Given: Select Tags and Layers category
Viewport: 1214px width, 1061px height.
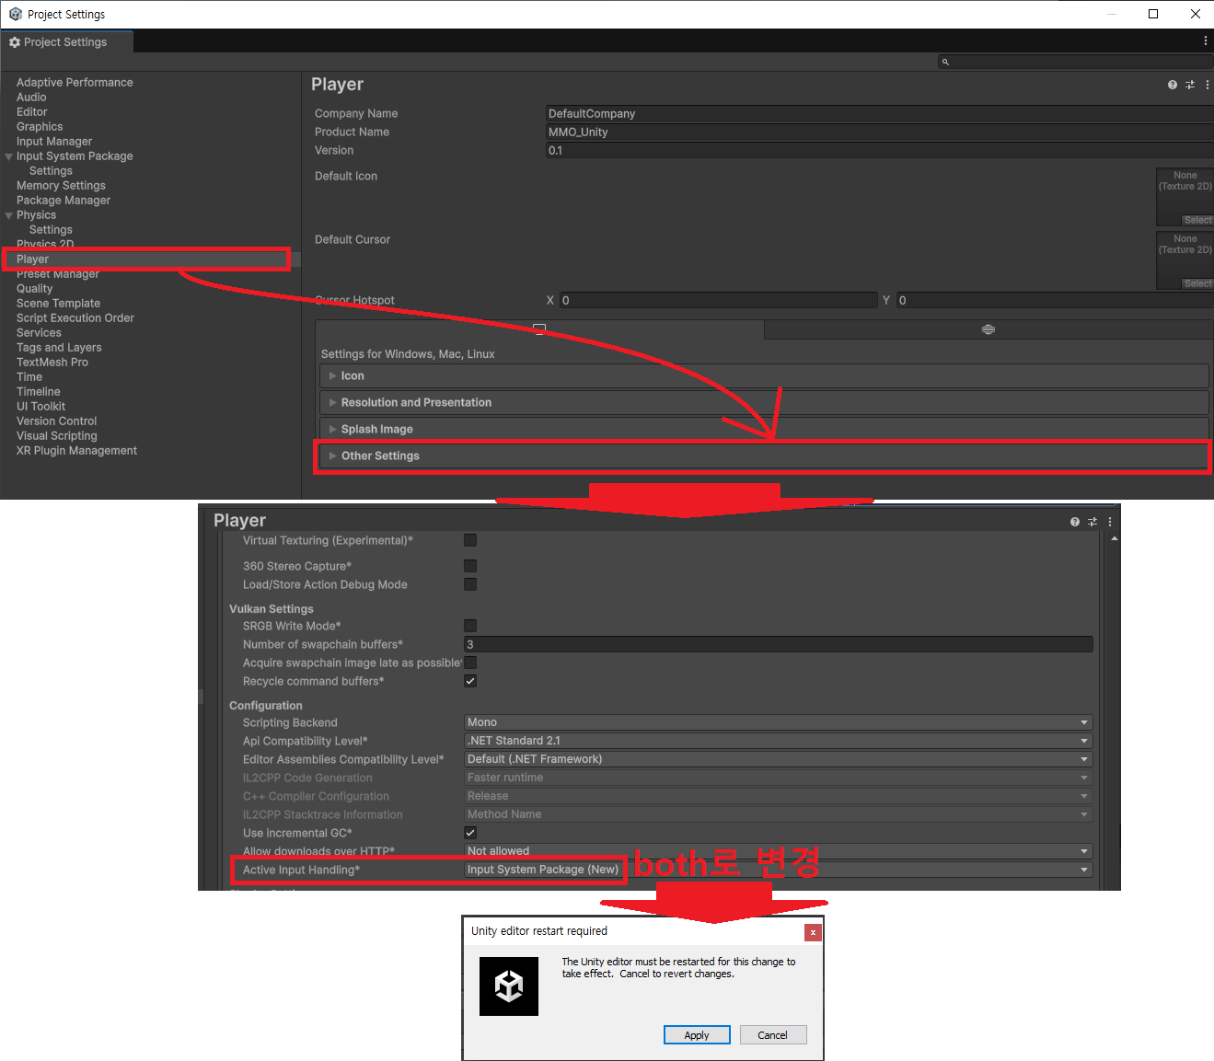Looking at the screenshot, I should pos(59,348).
